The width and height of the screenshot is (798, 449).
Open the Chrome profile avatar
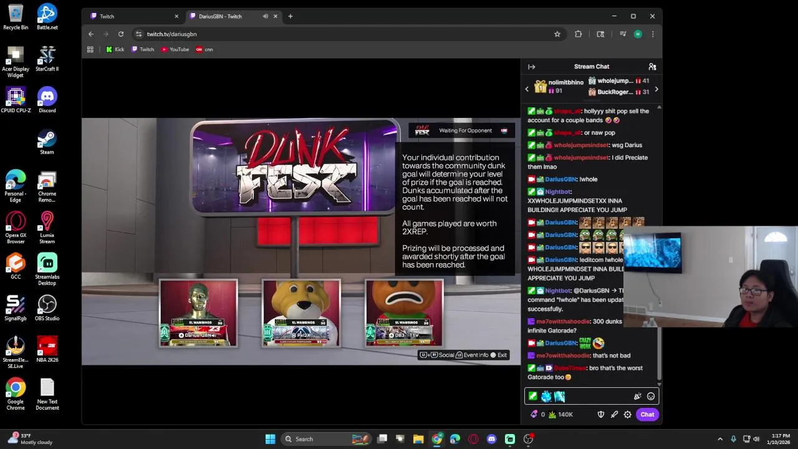point(638,34)
